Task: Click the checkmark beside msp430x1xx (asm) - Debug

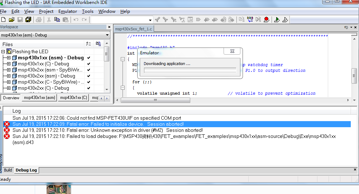Action: [88, 58]
